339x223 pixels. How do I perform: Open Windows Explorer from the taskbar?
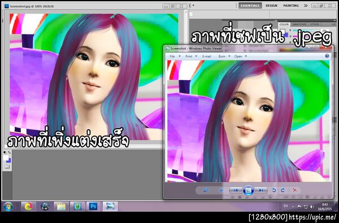62,207
